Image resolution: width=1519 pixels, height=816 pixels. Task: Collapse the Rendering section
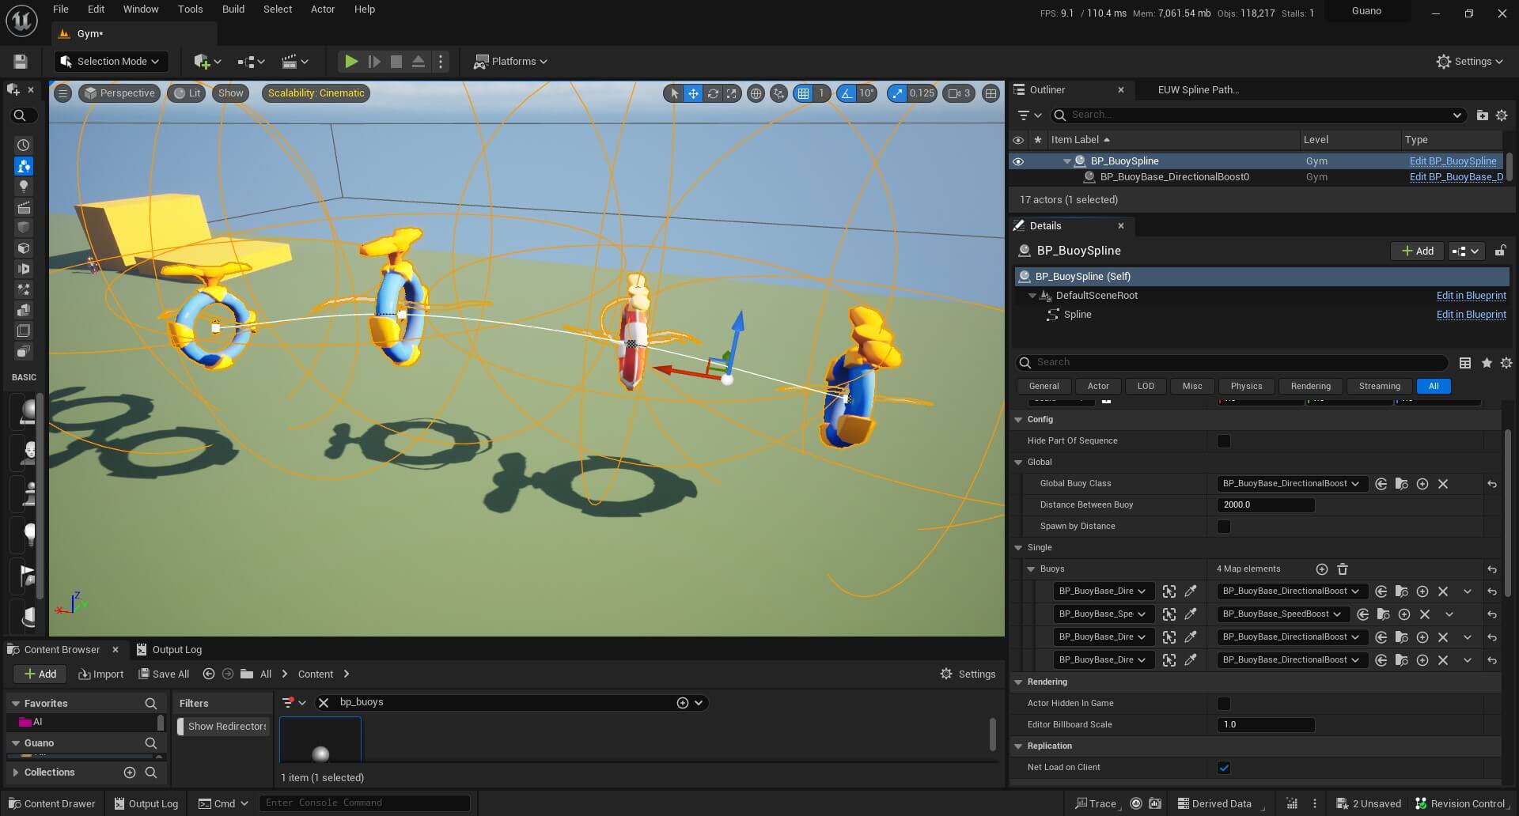tap(1019, 682)
